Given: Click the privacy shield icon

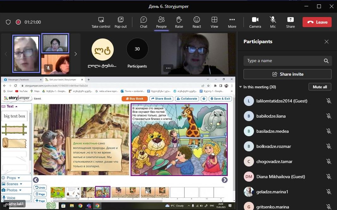Looking at the screenshot, I should (8, 22).
